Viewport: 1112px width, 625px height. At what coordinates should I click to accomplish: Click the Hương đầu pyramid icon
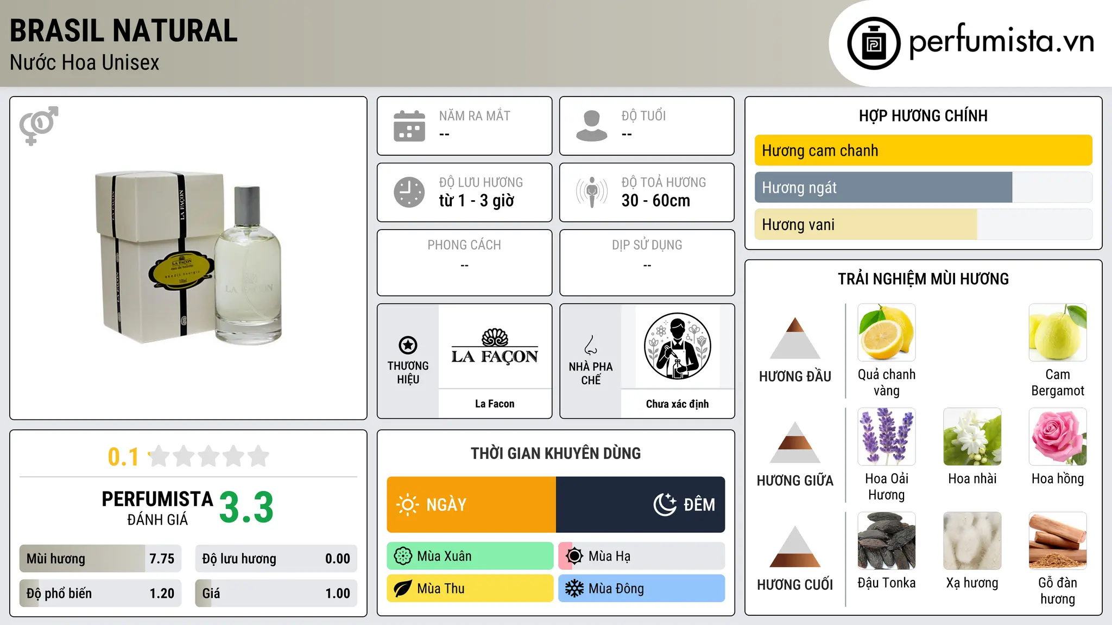pos(795,338)
